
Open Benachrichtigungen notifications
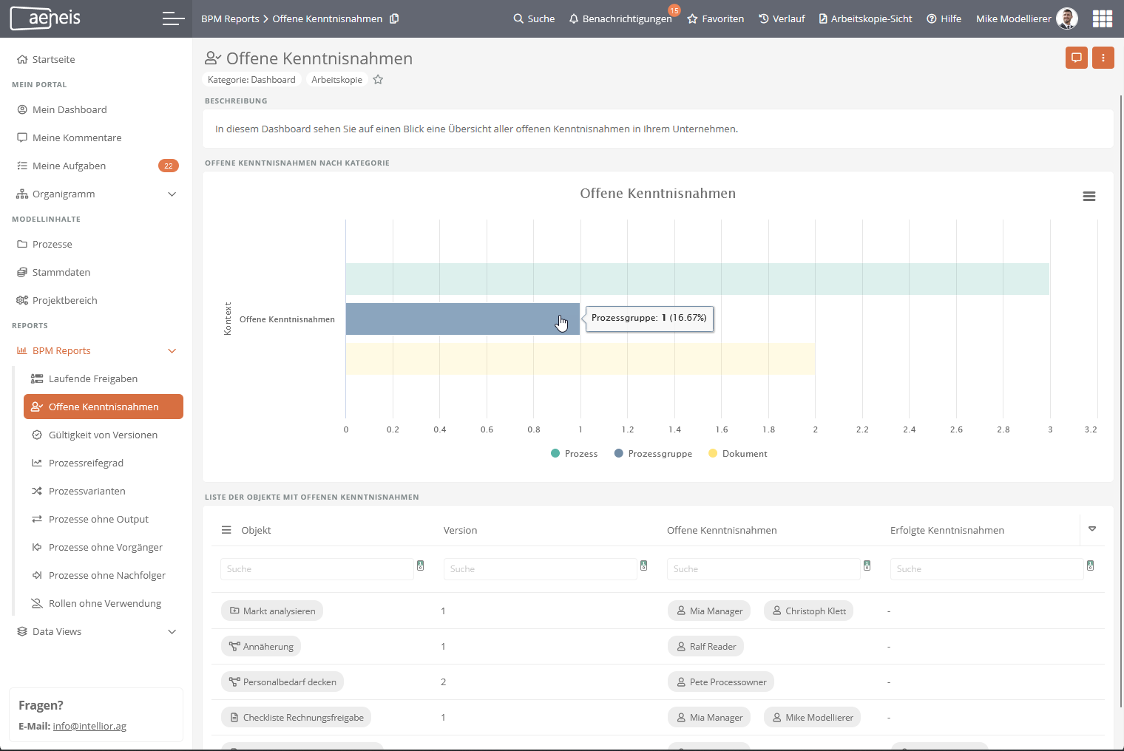point(620,18)
